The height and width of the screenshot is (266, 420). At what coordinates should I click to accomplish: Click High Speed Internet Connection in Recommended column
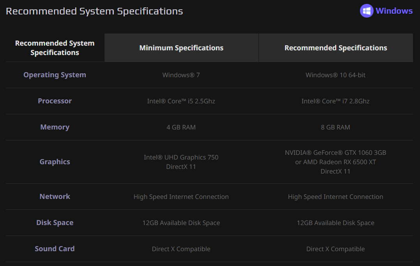point(335,197)
